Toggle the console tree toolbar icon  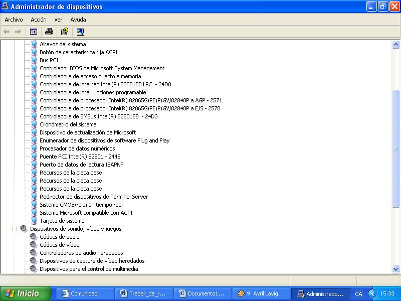(34, 32)
